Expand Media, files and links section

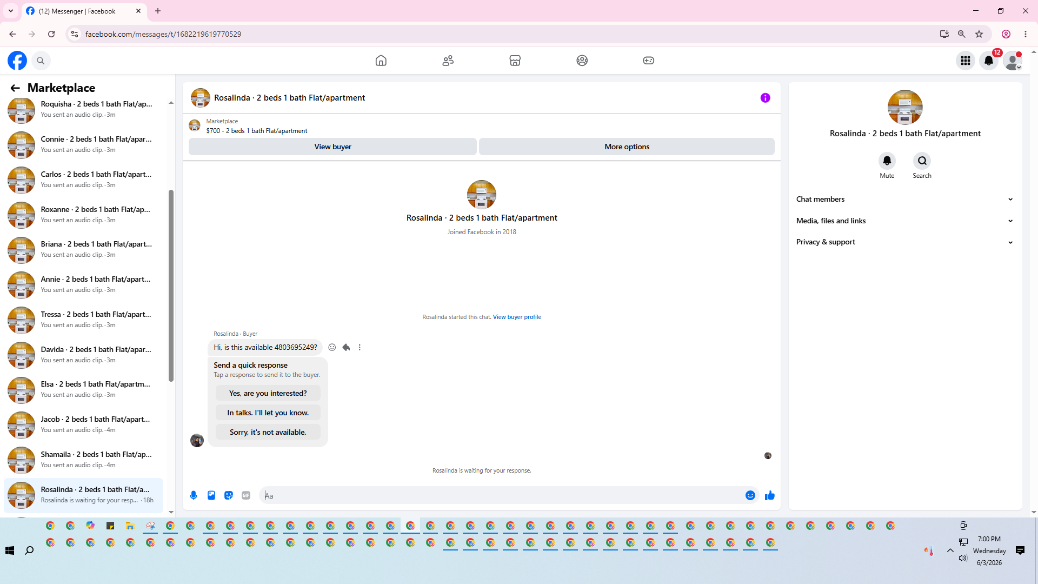(x=904, y=221)
